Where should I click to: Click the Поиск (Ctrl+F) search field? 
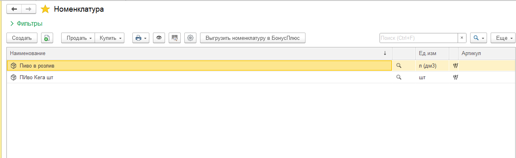click(419, 38)
